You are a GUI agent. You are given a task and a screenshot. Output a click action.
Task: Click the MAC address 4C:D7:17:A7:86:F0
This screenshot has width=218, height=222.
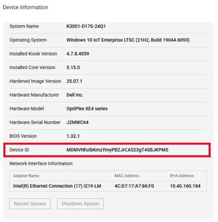point(134,186)
